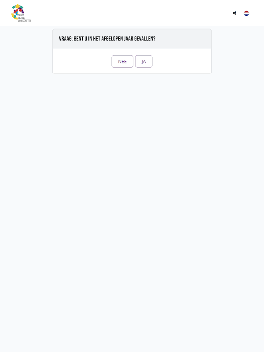Open the Dutch flag language selector
This screenshot has height=352, width=264.
(246, 13)
